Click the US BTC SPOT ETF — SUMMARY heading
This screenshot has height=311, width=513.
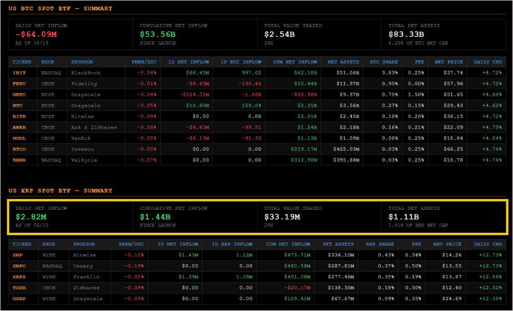point(60,9)
